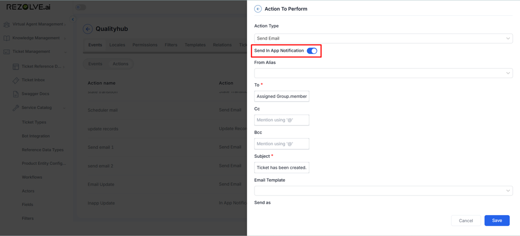Viewport: 520px width, 236px height.
Task: Collapse Ticket Management section
Action: click(66, 52)
